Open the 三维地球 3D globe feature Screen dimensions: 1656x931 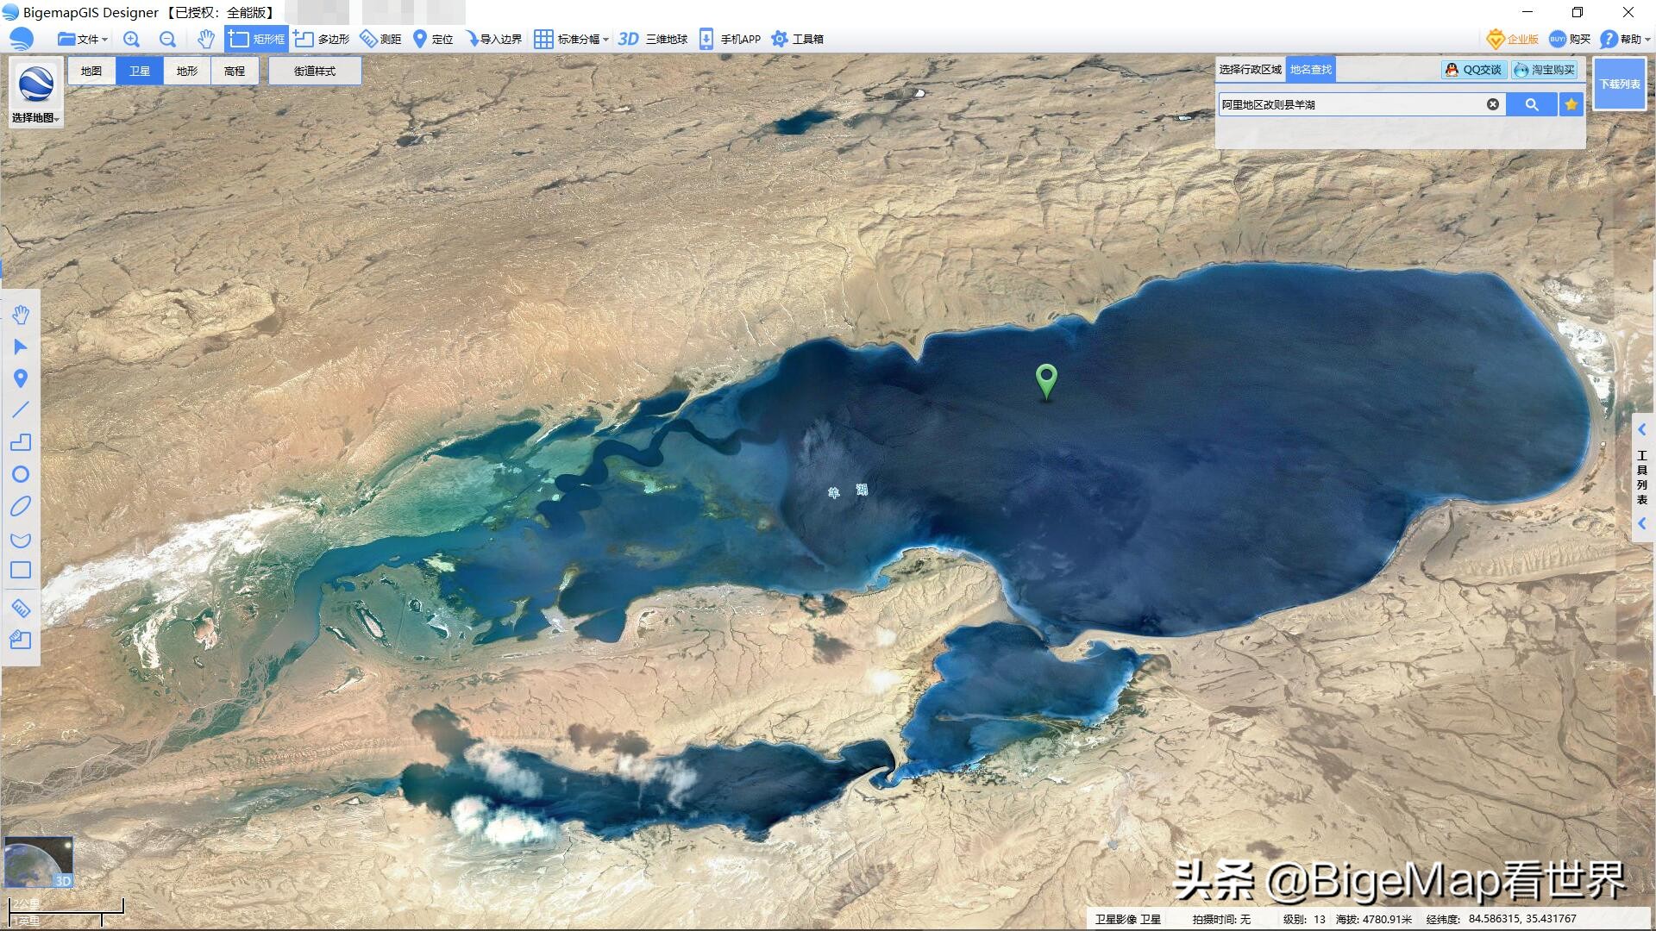[x=659, y=38]
